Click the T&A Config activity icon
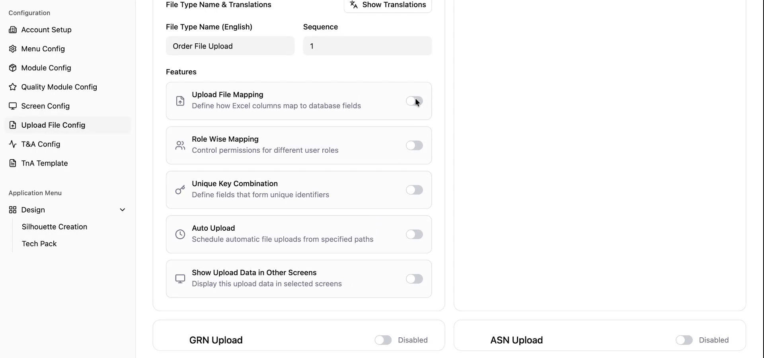764x358 pixels. [13, 144]
